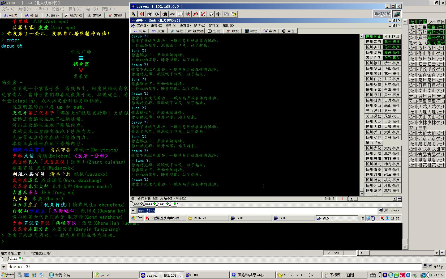The height and width of the screenshot is (279, 446).
Task: Click the 桃花-扬州 button in VNC window
Action: tap(392, 180)
